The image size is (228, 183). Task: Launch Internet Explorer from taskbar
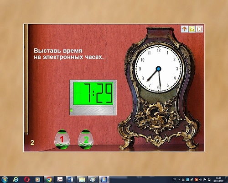(x=16, y=179)
